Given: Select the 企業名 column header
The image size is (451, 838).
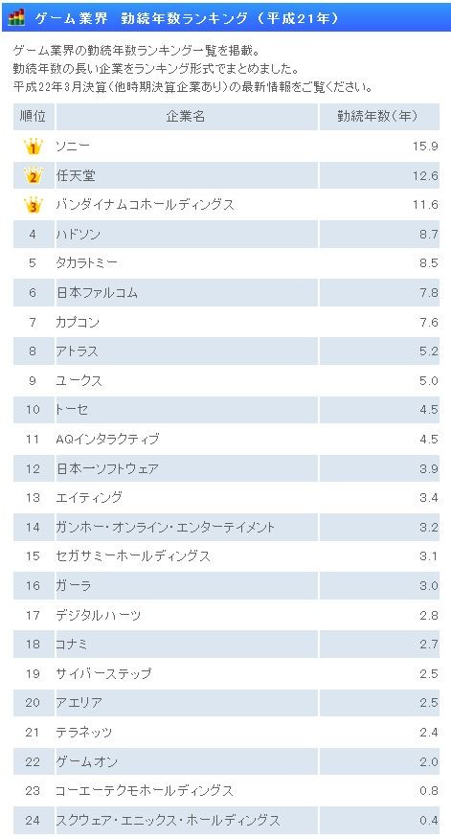Looking at the screenshot, I should click(186, 117).
